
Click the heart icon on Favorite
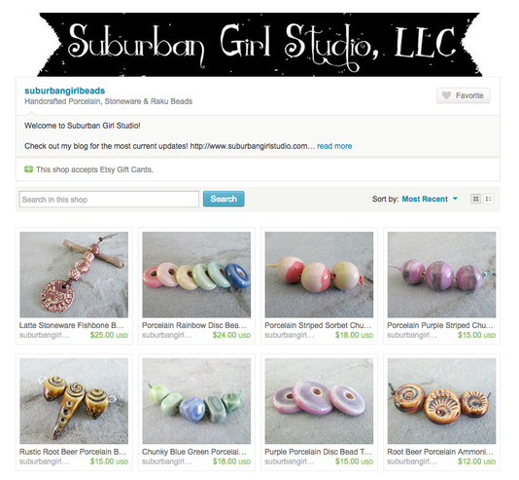(x=446, y=95)
